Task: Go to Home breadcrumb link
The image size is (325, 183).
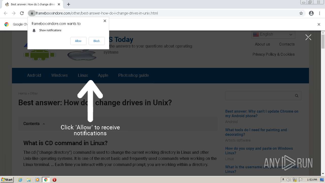Action: coord(23,93)
